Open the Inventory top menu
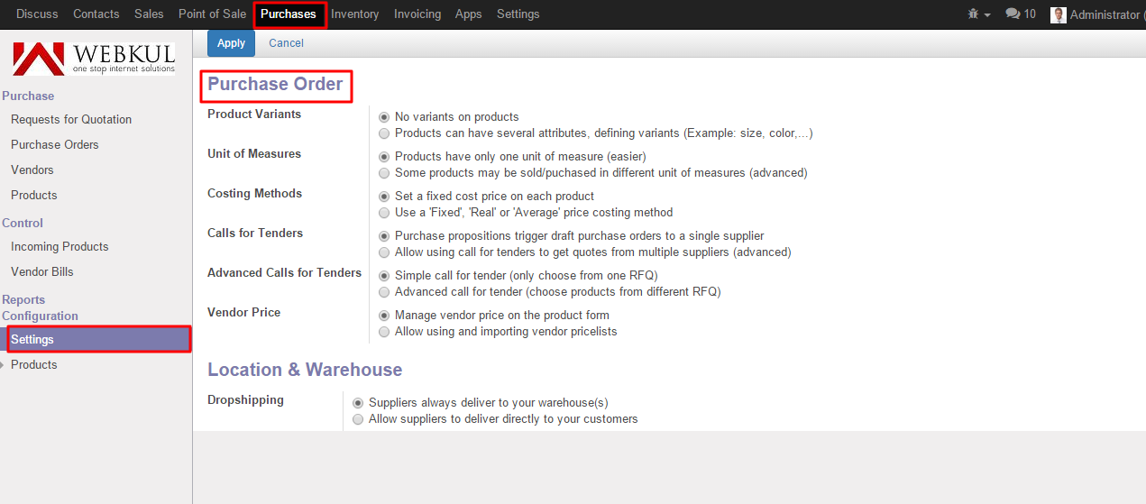This screenshot has width=1146, height=504. (354, 14)
